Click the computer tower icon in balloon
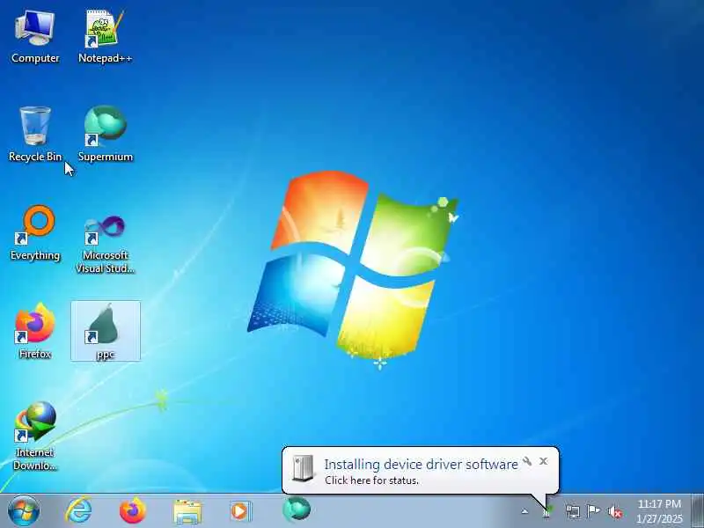704x528 pixels. click(x=303, y=469)
